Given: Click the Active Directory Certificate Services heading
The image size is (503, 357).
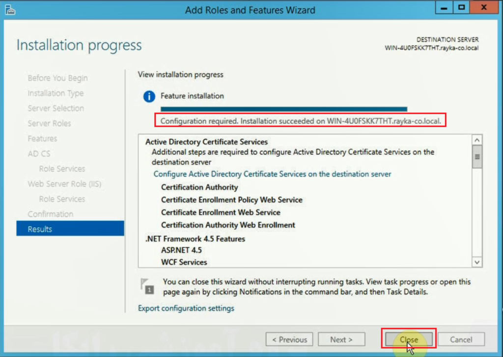Looking at the screenshot, I should coord(207,142).
